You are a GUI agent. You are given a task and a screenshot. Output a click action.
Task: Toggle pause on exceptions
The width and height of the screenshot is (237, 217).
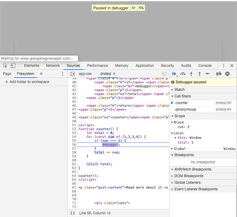227,74
